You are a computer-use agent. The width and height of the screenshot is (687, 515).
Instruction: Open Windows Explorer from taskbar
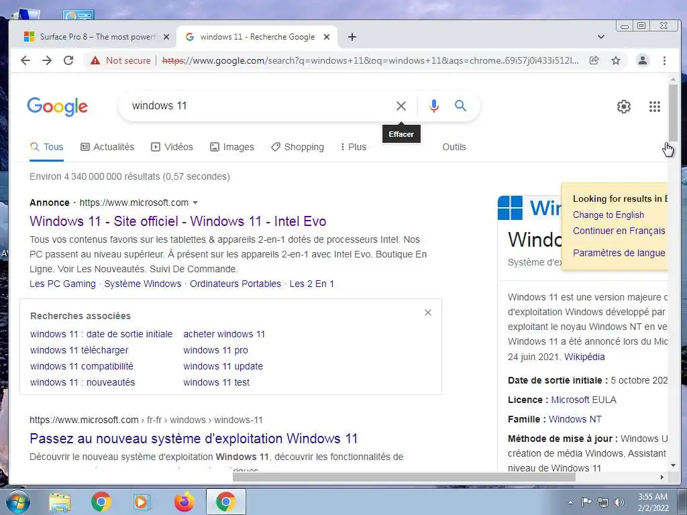tap(60, 502)
